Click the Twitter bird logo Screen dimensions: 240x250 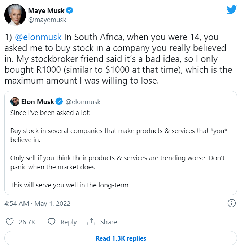(231, 10)
